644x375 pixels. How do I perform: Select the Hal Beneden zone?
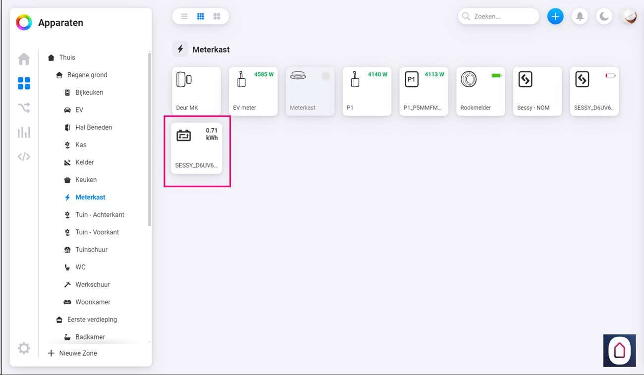94,127
